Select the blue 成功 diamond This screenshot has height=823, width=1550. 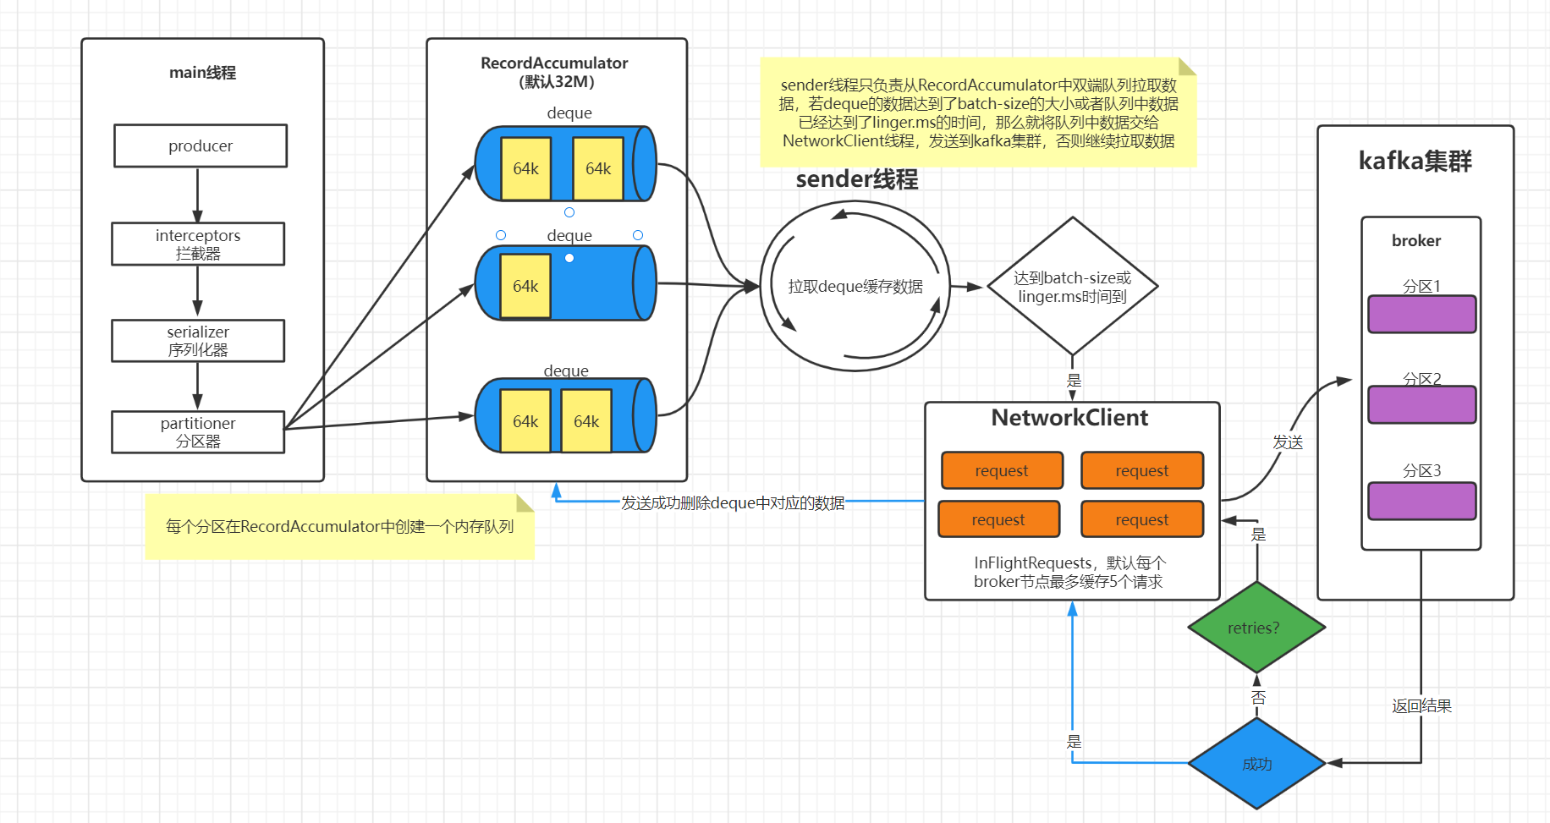click(1256, 763)
